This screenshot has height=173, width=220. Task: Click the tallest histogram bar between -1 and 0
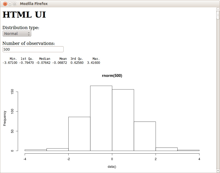pyautogui.click(x=101, y=118)
